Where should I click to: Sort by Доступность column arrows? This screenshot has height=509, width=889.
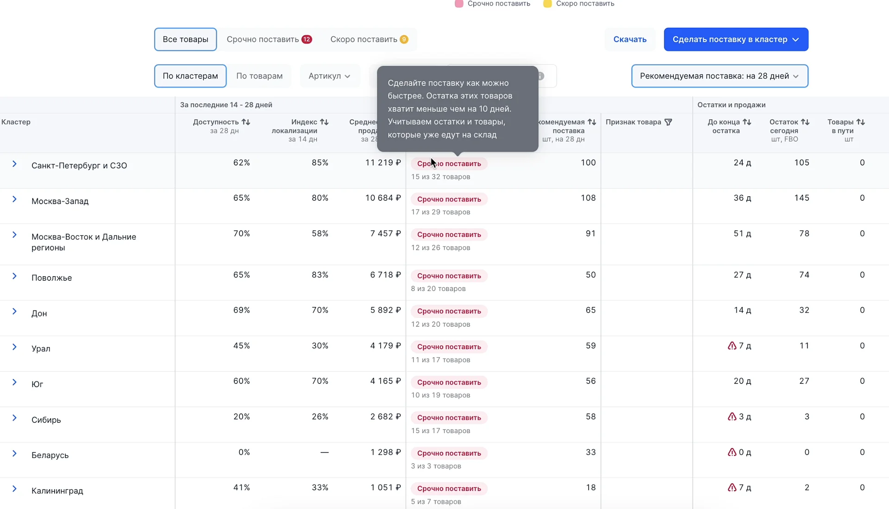pyautogui.click(x=246, y=122)
